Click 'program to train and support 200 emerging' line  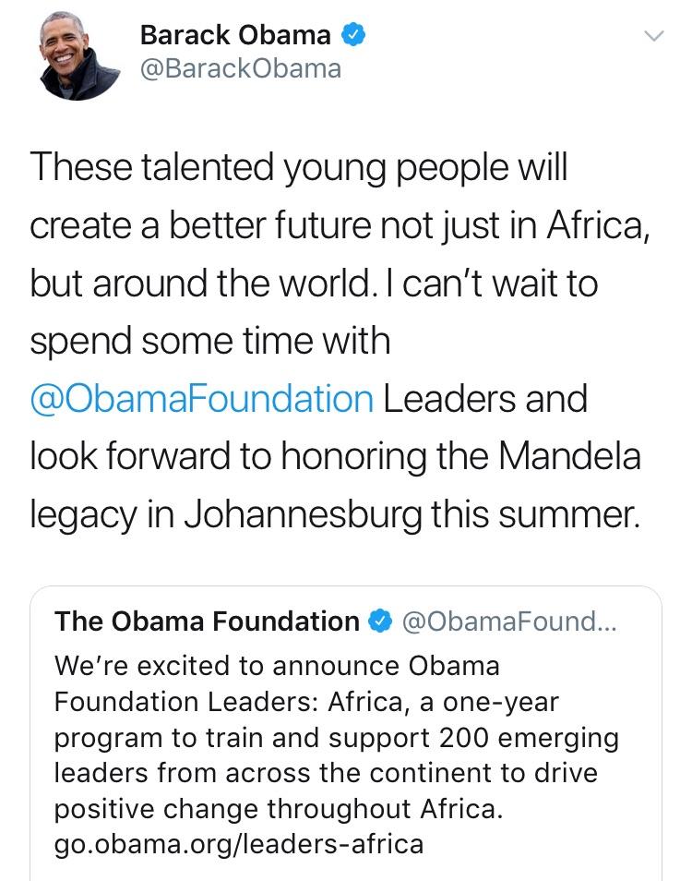[x=336, y=738]
